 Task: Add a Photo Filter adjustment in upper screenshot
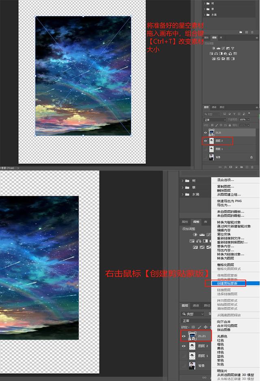point(225,54)
